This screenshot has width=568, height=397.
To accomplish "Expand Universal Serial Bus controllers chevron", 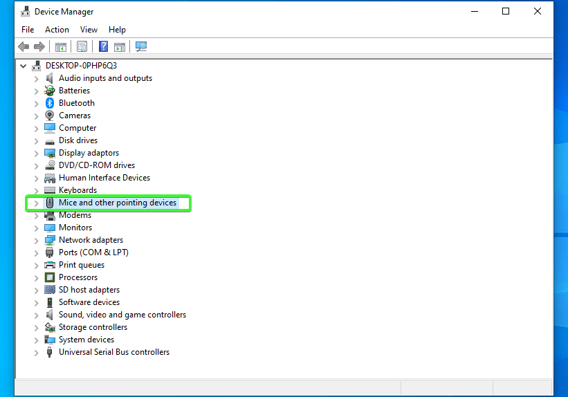I will [x=36, y=353].
